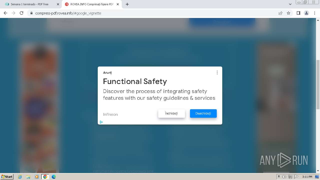
Task: Launch Internet Explorer from taskbar
Action: (20, 177)
